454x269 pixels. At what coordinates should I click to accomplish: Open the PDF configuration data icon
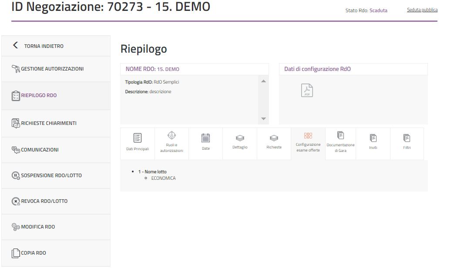(307, 90)
